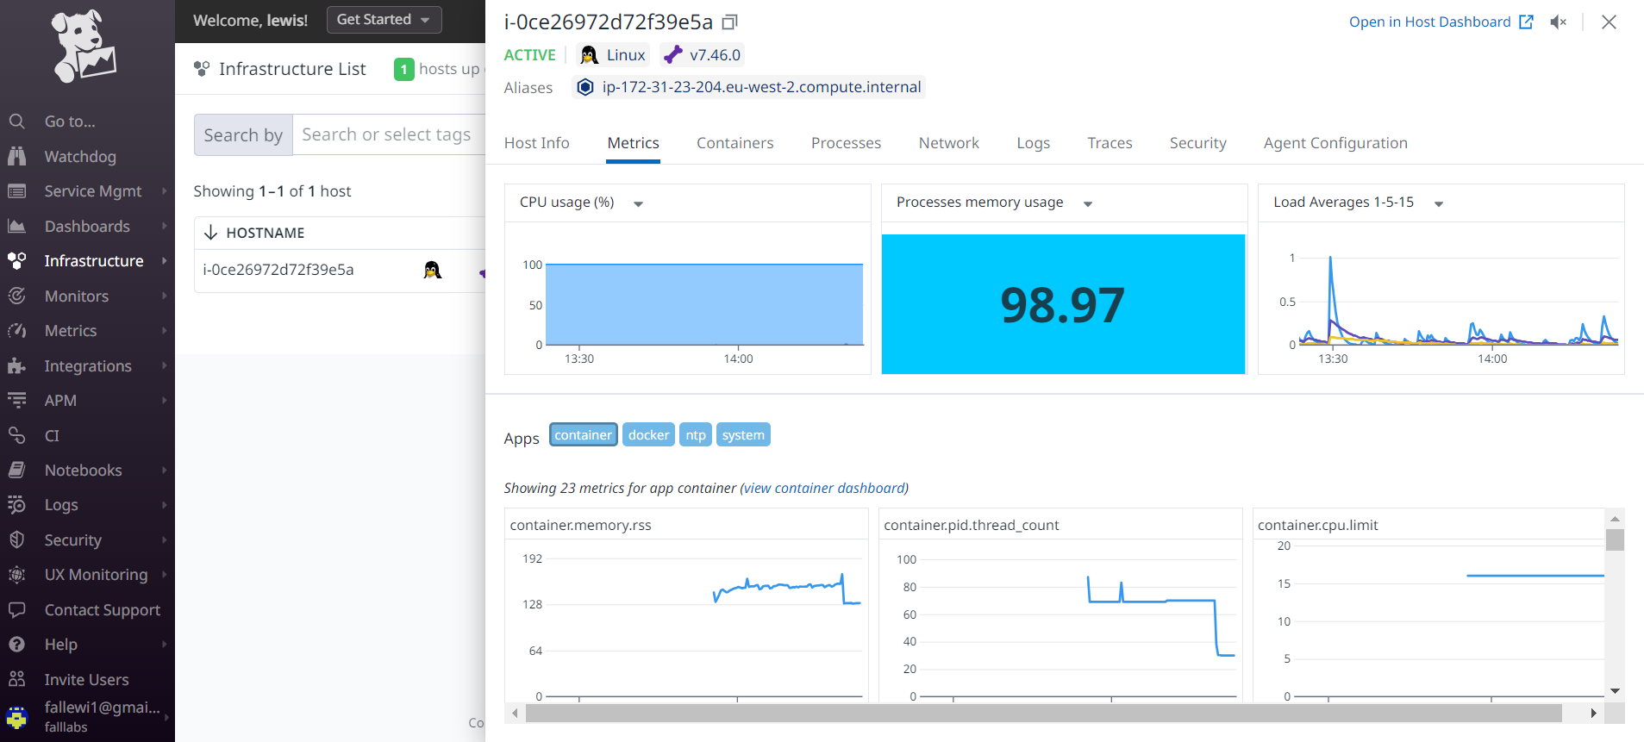Copy hostname i-0ce26972d72f39e5a icon

pos(729,22)
